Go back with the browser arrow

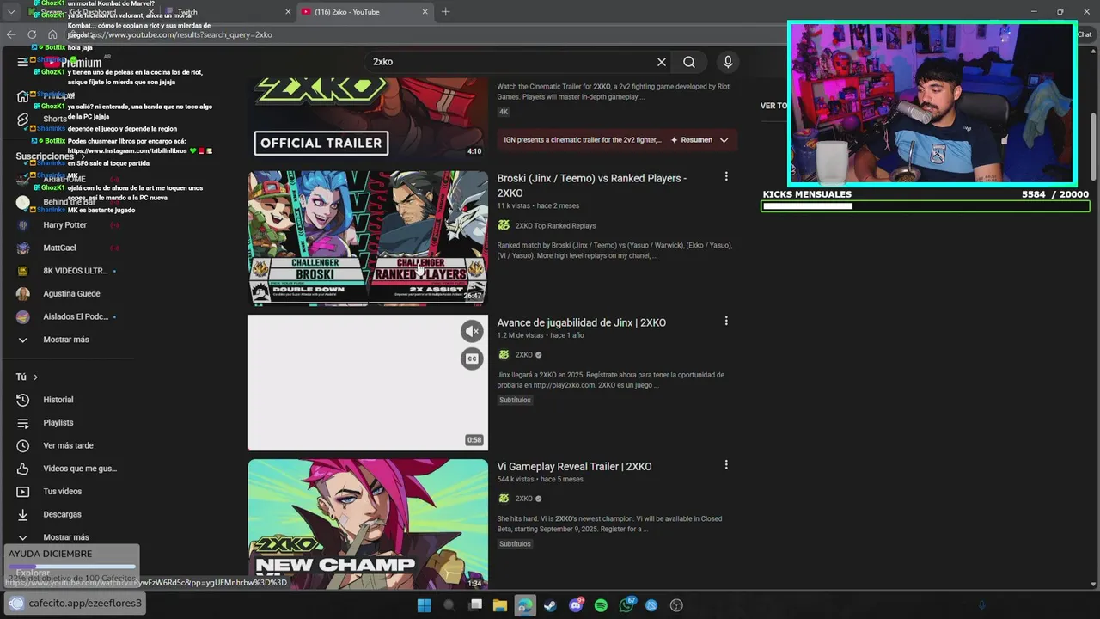(11, 34)
